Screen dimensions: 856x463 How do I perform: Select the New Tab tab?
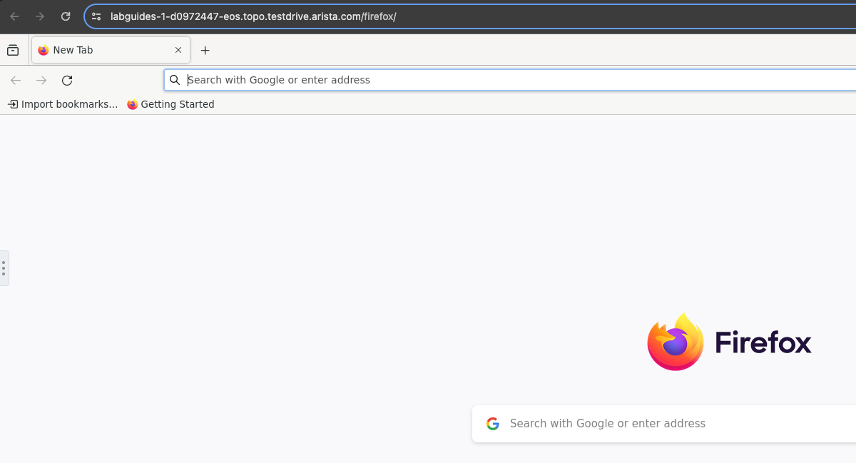[100, 50]
